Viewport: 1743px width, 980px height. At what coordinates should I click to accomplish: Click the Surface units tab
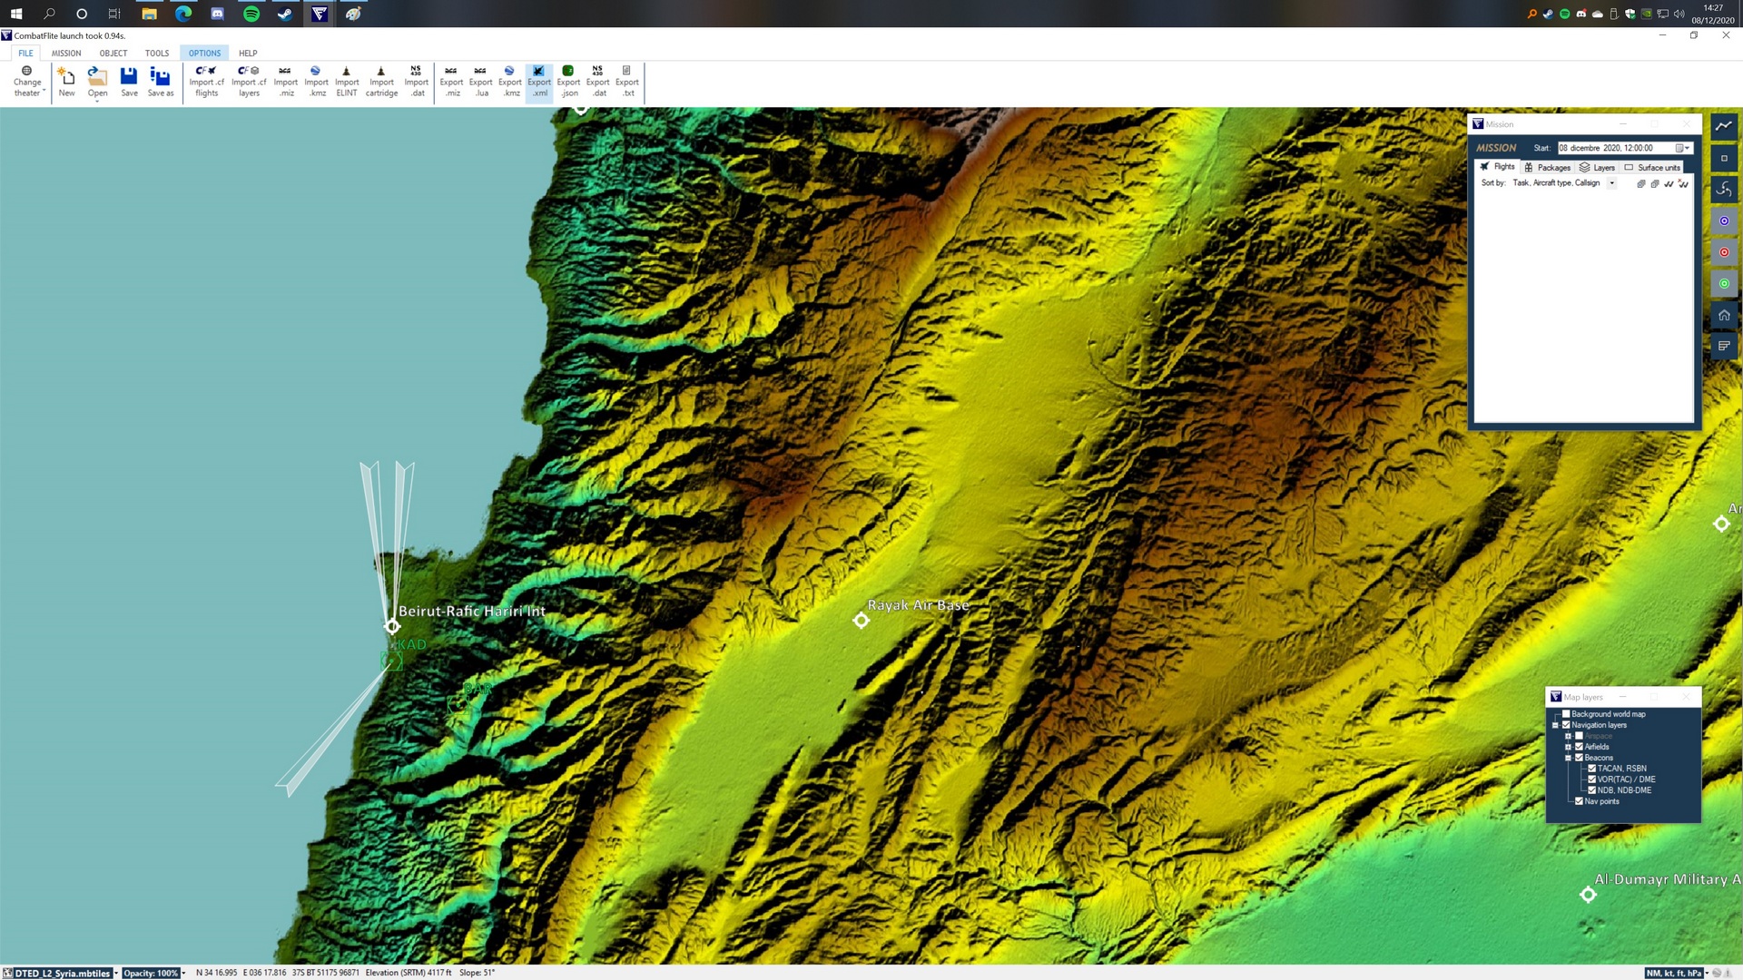point(1652,167)
